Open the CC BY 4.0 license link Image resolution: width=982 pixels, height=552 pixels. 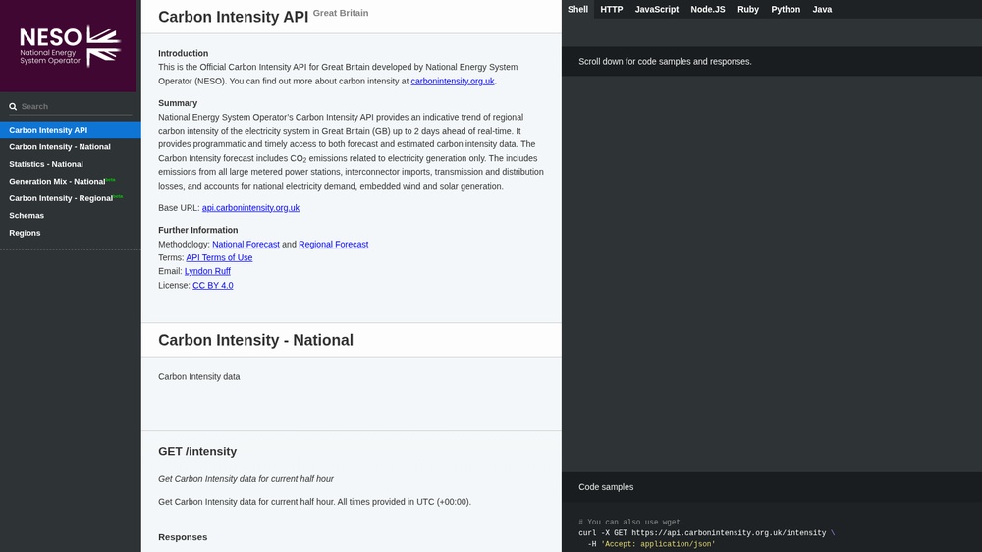pos(213,285)
